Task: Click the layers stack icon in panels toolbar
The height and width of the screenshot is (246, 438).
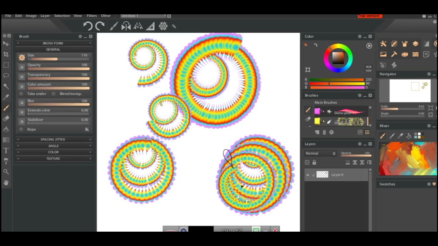Action: coord(415,44)
